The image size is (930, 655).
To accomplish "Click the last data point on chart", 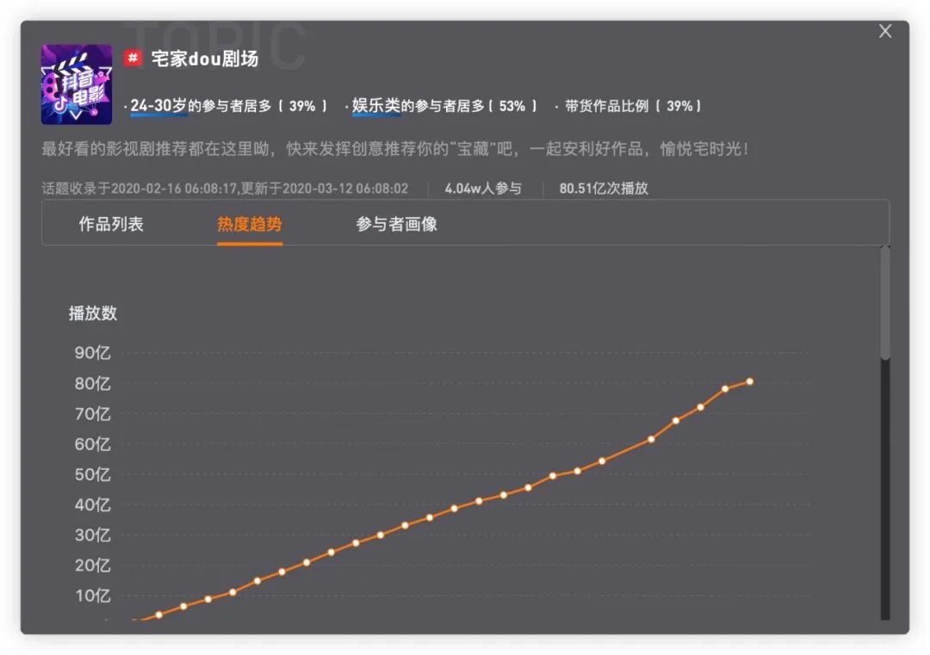I will 750,382.
